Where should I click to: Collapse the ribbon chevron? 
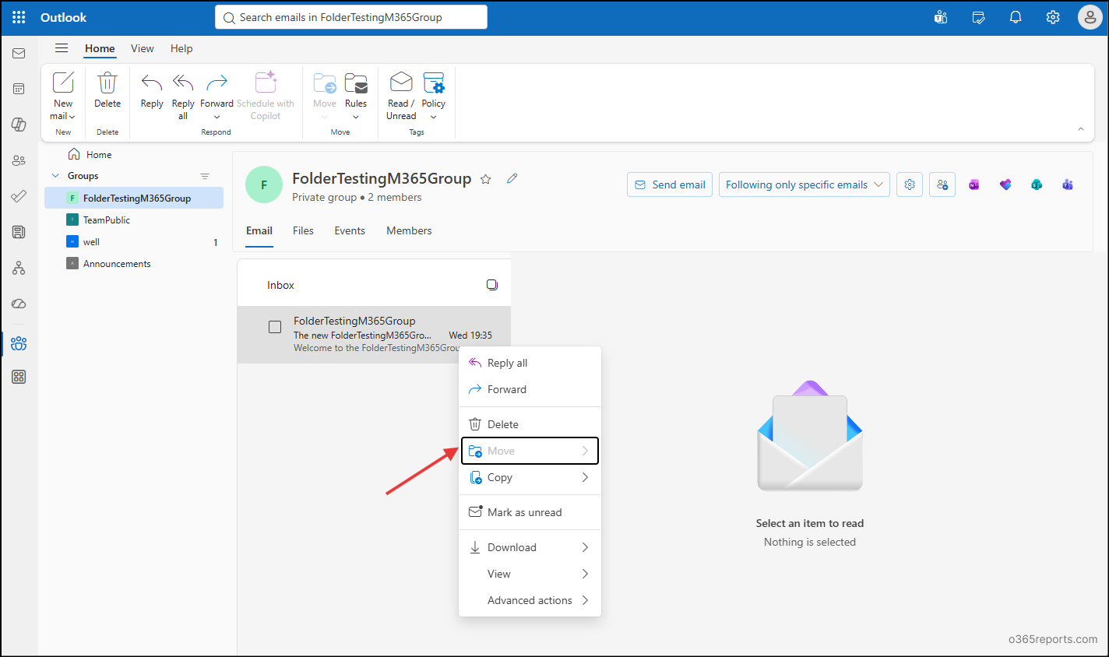1081,129
